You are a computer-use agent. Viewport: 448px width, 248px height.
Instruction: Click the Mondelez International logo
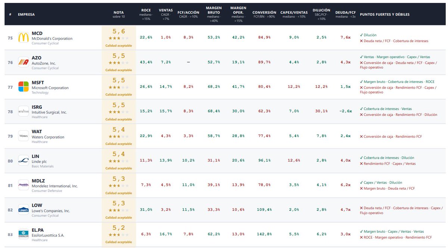24,185
